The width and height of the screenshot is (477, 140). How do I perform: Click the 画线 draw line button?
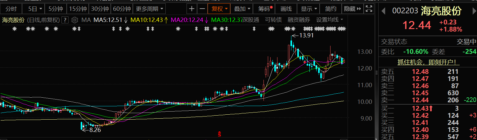coord(286,9)
